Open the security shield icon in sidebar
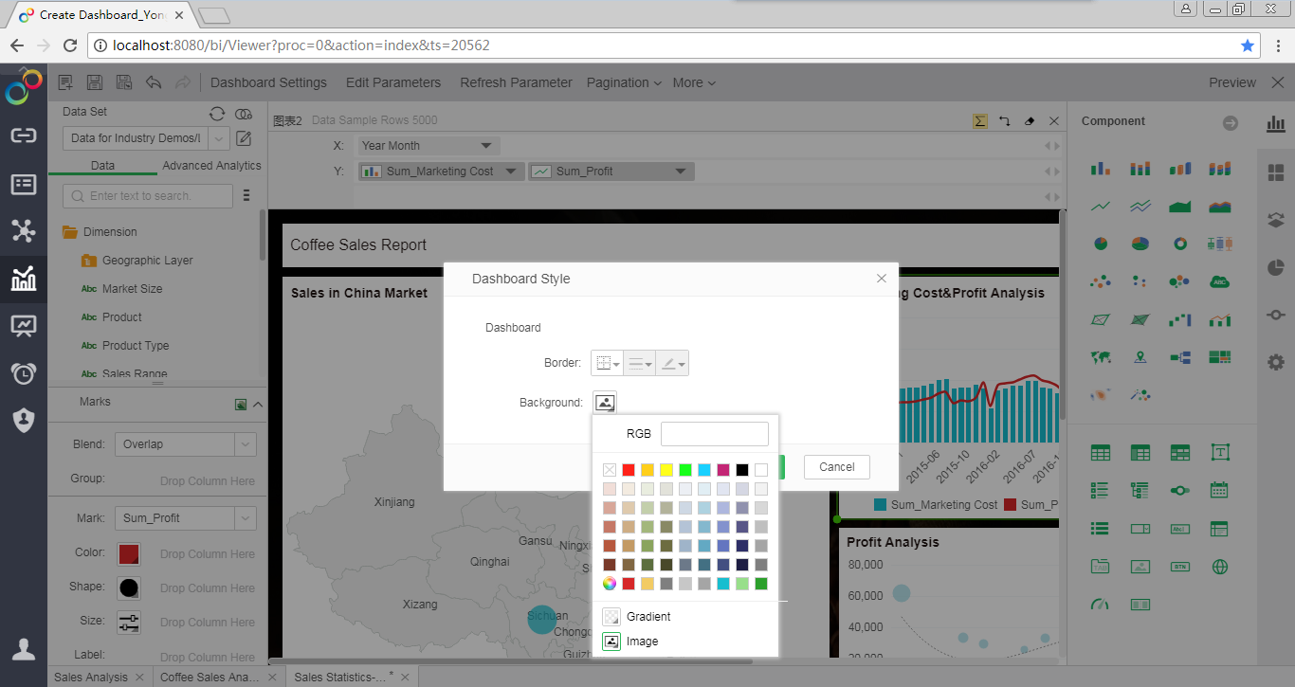The image size is (1295, 687). point(24,421)
